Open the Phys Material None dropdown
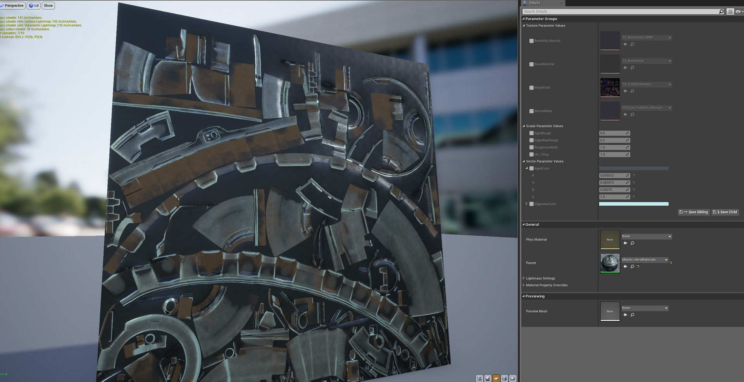This screenshot has width=744, height=382. coord(646,236)
